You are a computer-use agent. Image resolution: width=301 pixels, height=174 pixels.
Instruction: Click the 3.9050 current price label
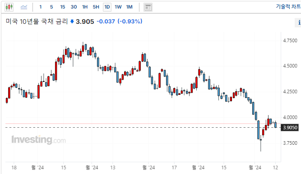click(290, 128)
